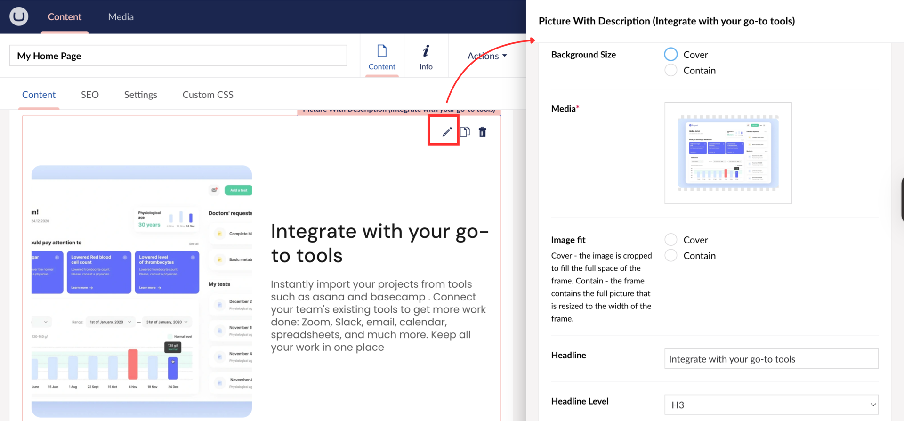Open the Content document icon app
904x421 pixels.
(382, 57)
